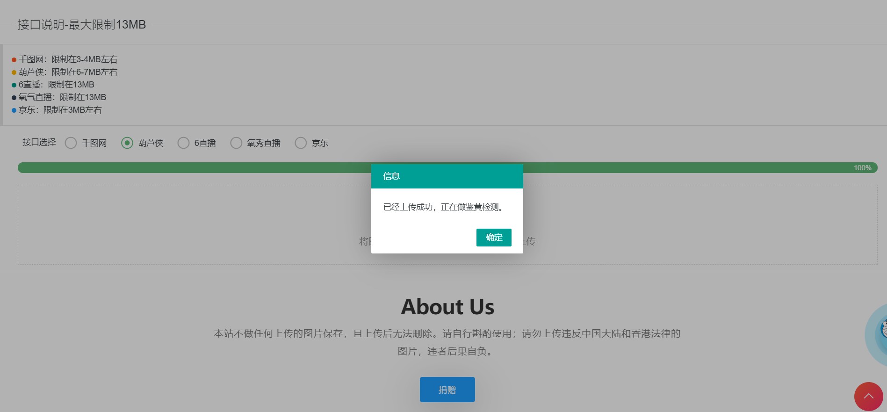Click the 接口说明-最大限制13MB heading
The width and height of the screenshot is (887, 412).
click(82, 25)
